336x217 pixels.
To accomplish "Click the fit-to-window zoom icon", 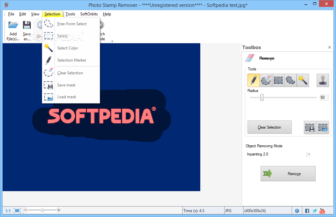I will (x=17, y=210).
